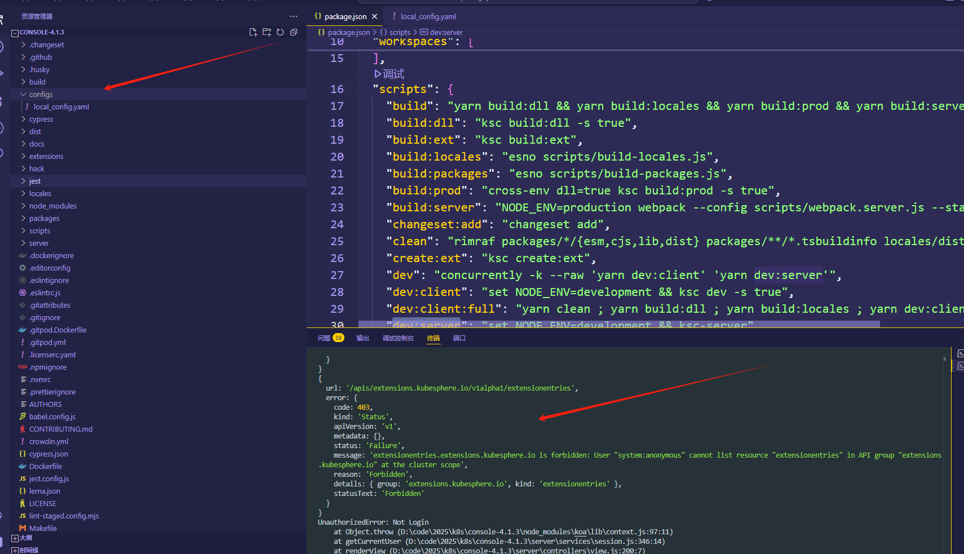
Task: Select the jest folder
Action: (x=34, y=181)
